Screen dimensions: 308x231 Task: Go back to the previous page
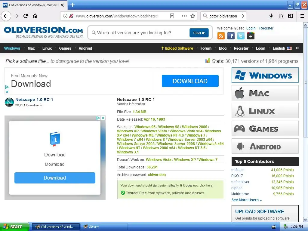pyautogui.click(x=6, y=16)
